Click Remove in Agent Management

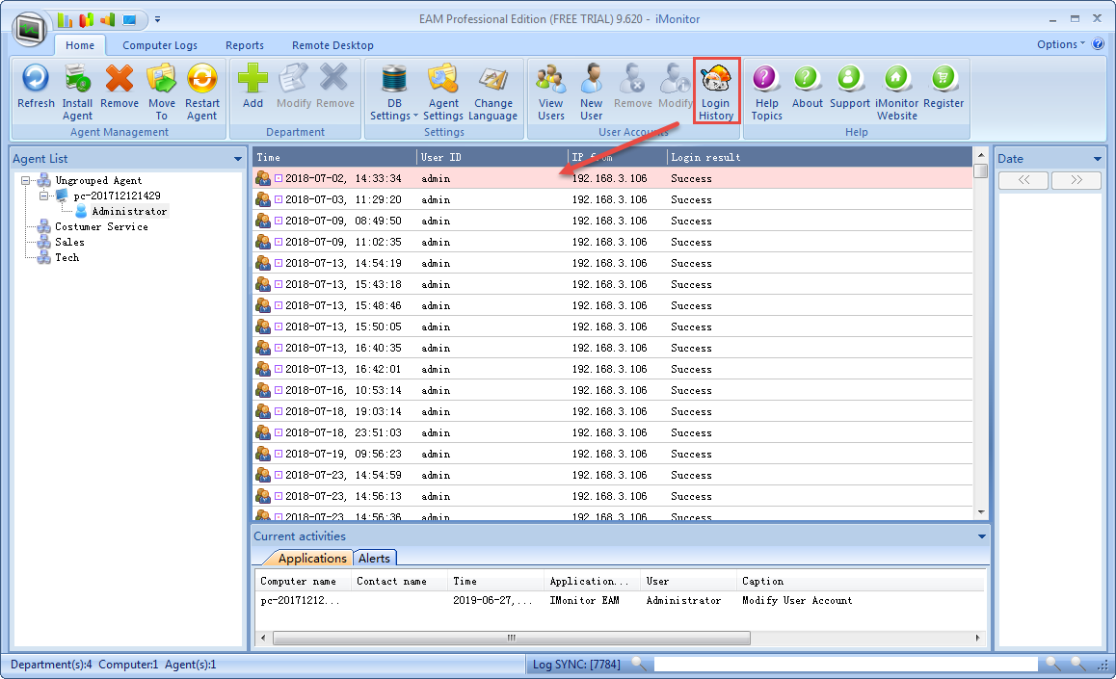(120, 88)
